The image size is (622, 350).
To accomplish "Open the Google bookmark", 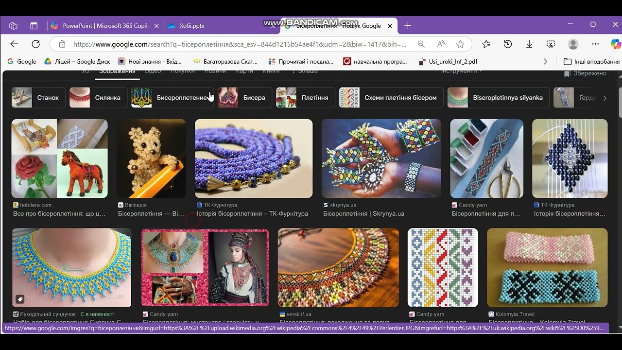I will 21,62.
